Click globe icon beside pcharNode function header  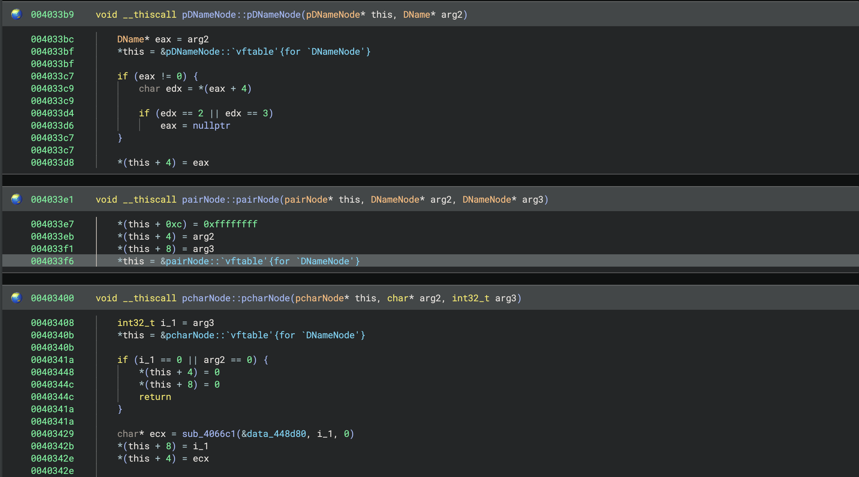point(17,298)
